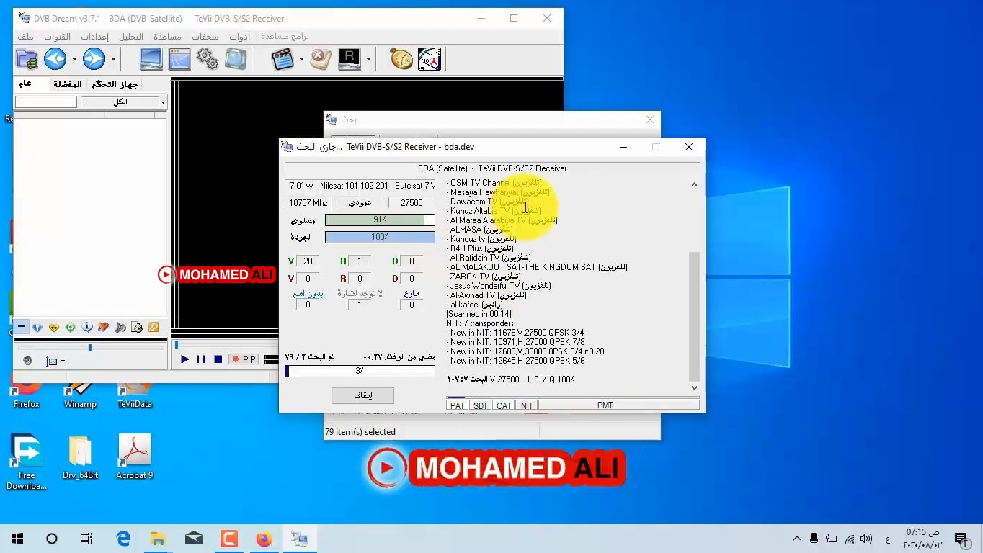Click the scan log scrollbar down arrow
Image resolution: width=983 pixels, height=553 pixels.
694,387
